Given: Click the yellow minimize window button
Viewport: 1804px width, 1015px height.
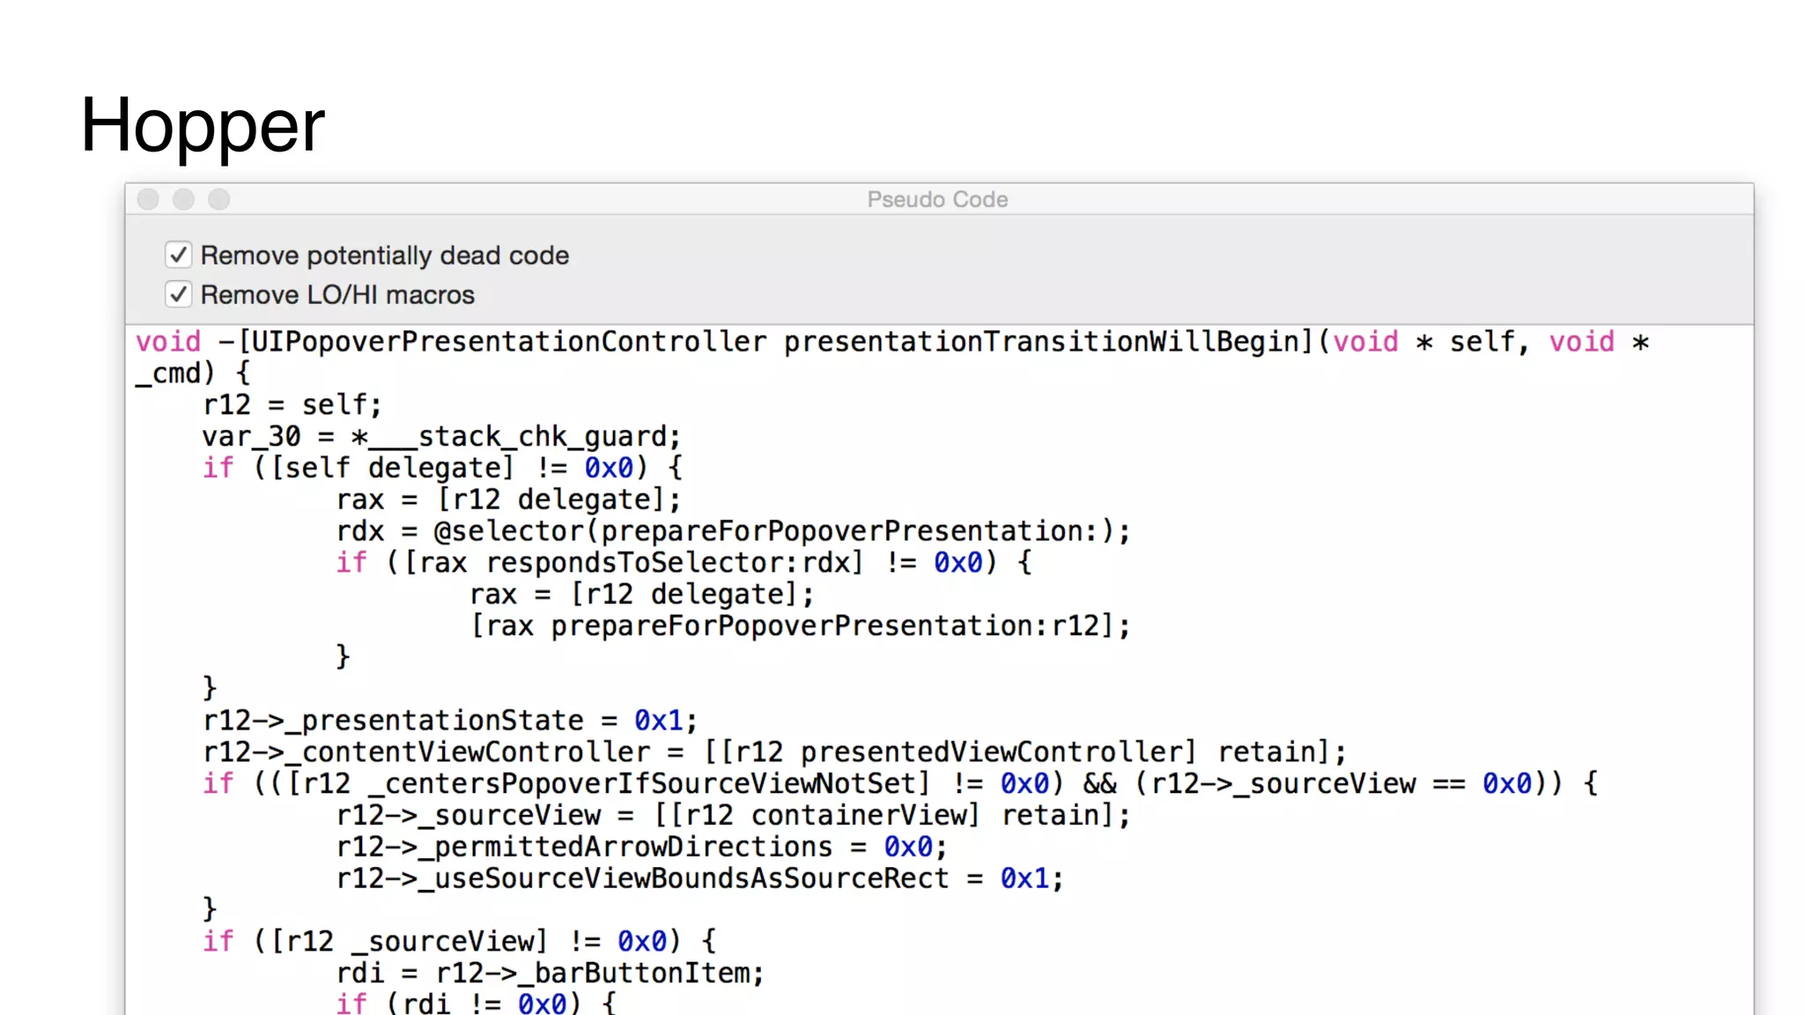Looking at the screenshot, I should click(x=183, y=200).
